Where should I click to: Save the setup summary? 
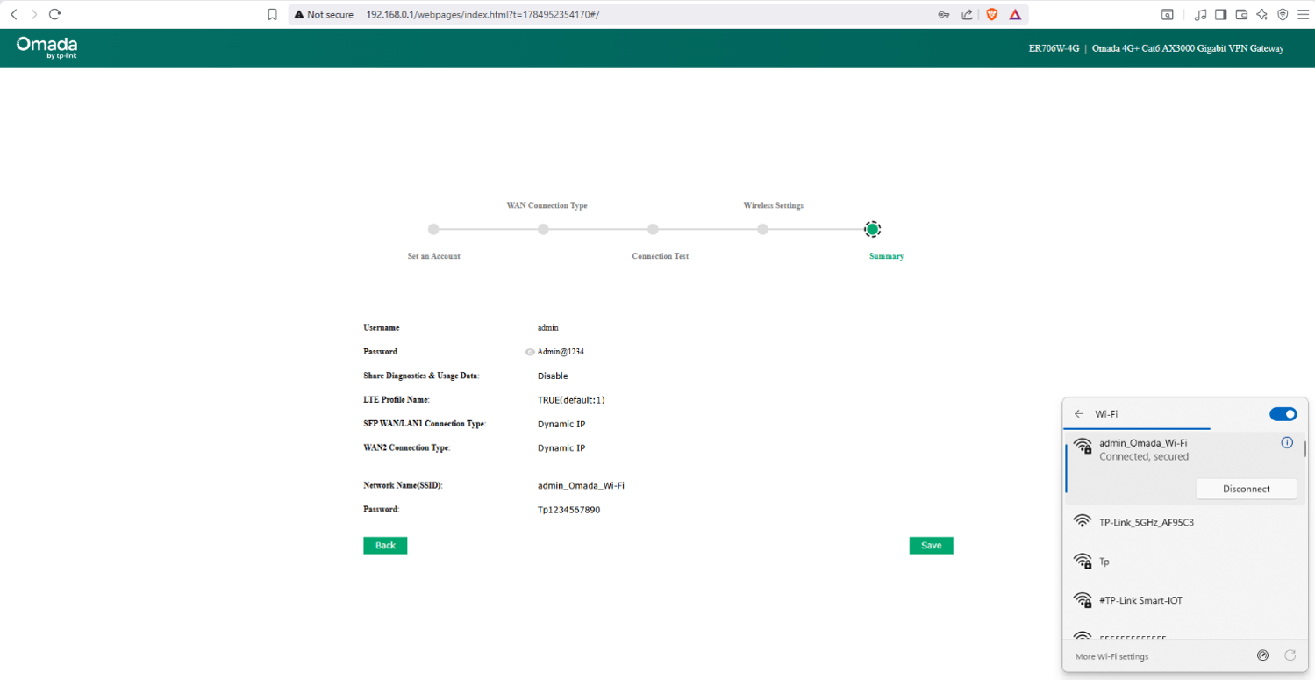click(x=931, y=546)
